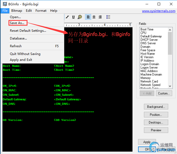This screenshot has height=154, width=177.
Task: Click Fields list scroll down arrow
Action: 170,86
